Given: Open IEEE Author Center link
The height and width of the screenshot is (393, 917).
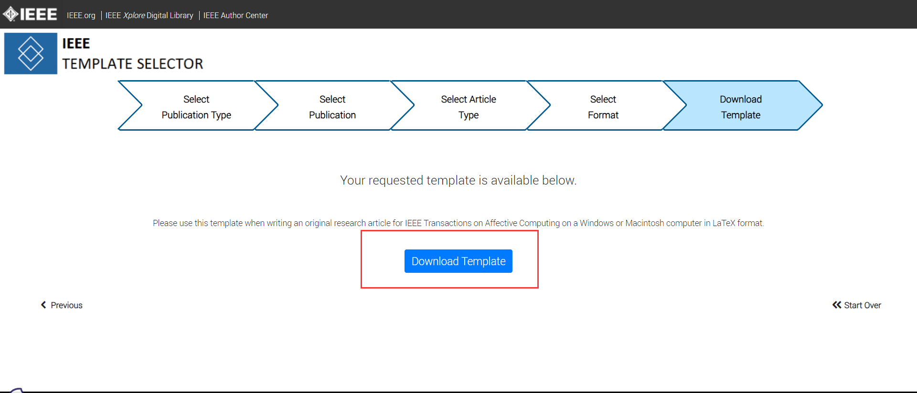Looking at the screenshot, I should (x=235, y=15).
